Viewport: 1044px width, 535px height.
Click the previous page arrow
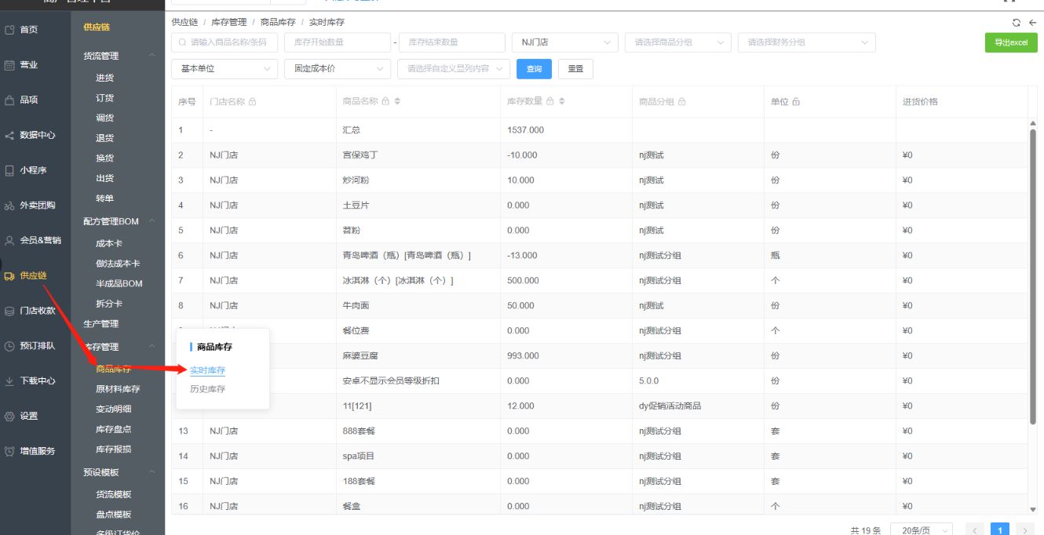[x=975, y=530]
